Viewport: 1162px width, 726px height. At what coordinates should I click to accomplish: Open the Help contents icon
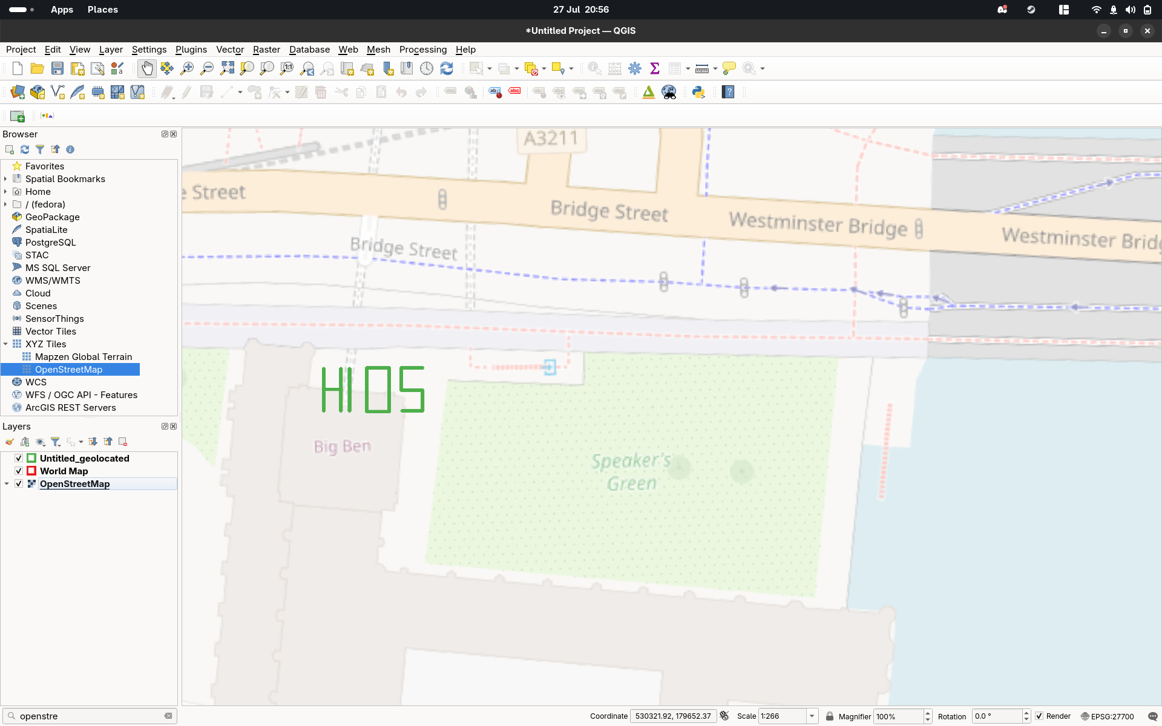pos(728,92)
